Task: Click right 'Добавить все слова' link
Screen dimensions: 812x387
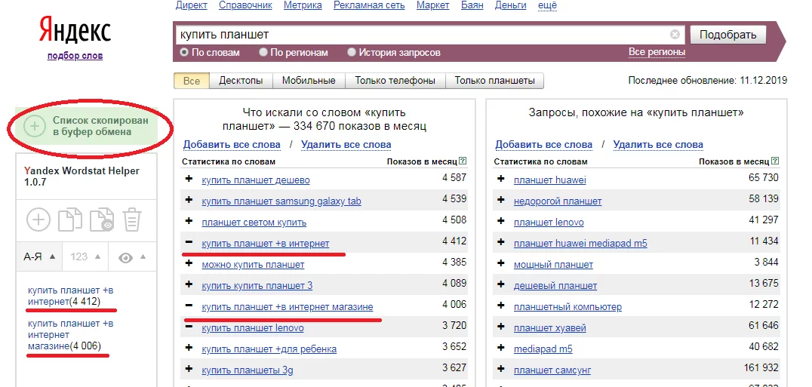Action: (x=544, y=144)
